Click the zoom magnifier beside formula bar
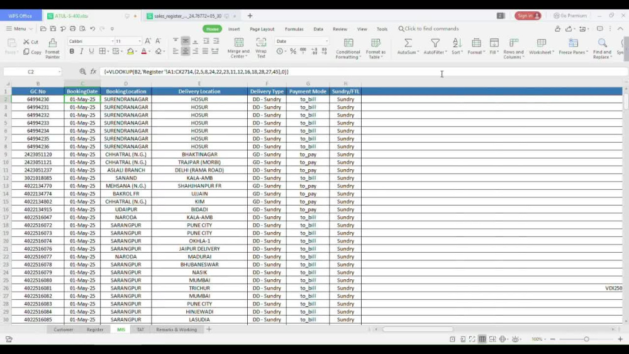Viewport: 629px width, 354px height. (82, 72)
